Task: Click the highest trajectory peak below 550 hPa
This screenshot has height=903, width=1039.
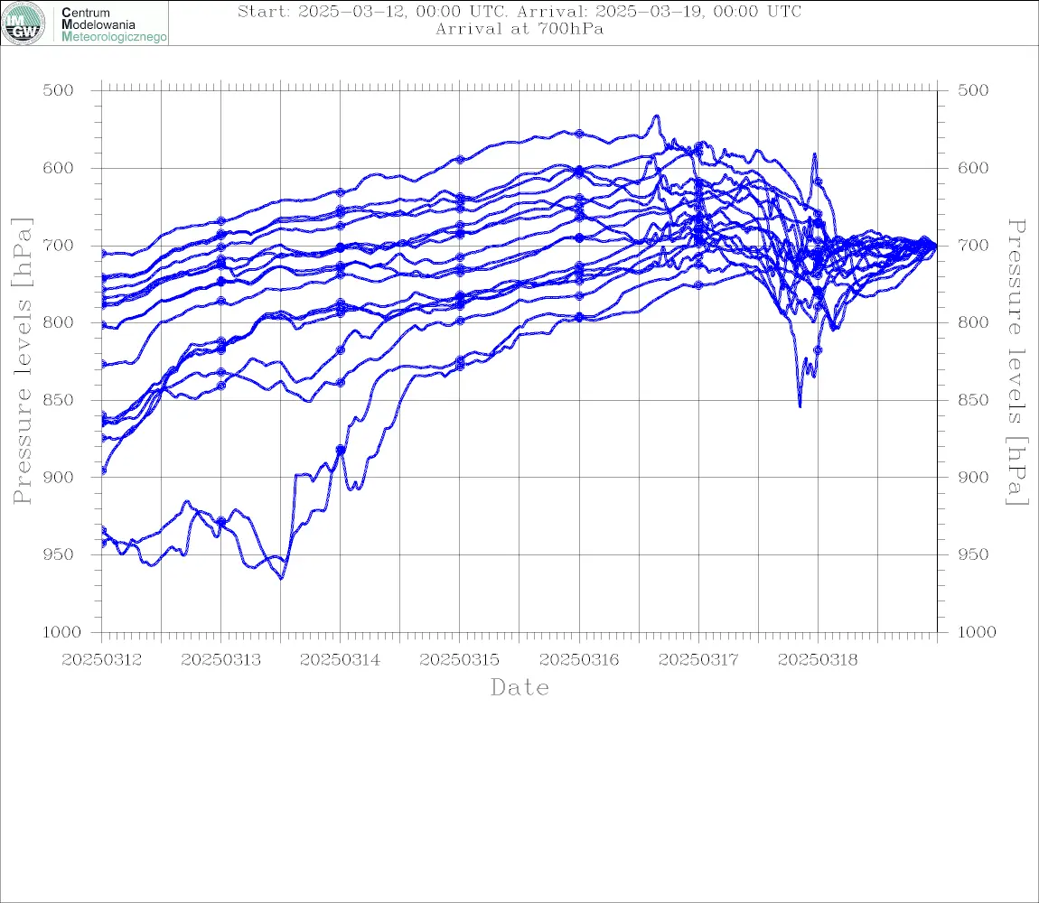Action: pyautogui.click(x=657, y=116)
